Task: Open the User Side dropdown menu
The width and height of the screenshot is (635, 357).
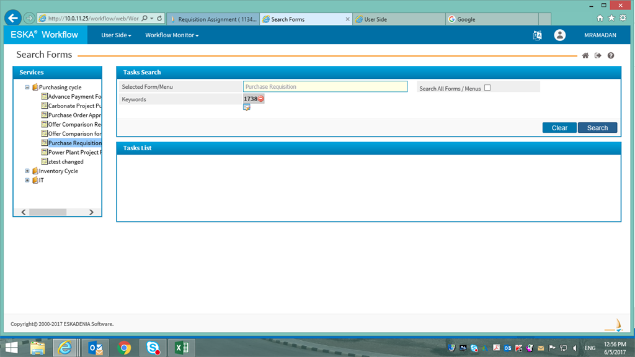Action: (x=116, y=35)
